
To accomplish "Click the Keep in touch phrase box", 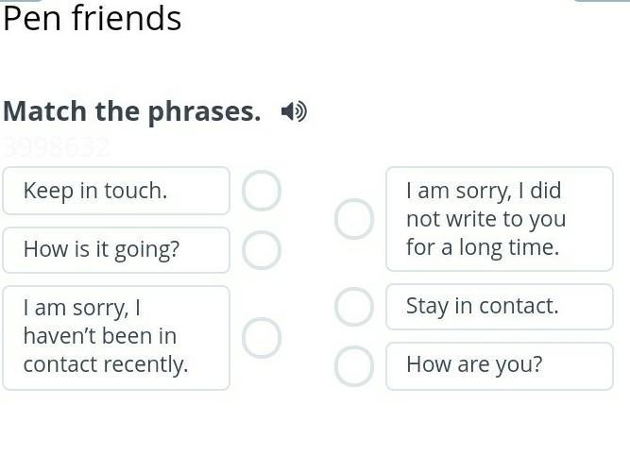I will (116, 191).
